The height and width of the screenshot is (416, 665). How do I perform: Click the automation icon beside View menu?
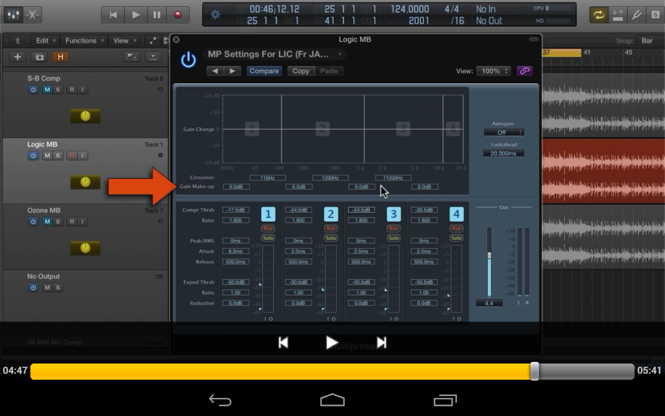[151, 41]
